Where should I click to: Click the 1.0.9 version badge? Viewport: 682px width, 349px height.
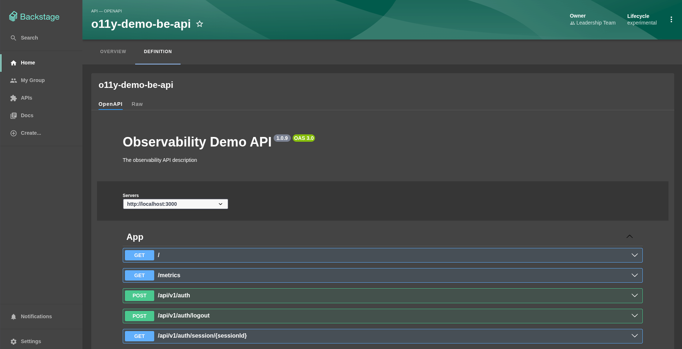pyautogui.click(x=282, y=138)
